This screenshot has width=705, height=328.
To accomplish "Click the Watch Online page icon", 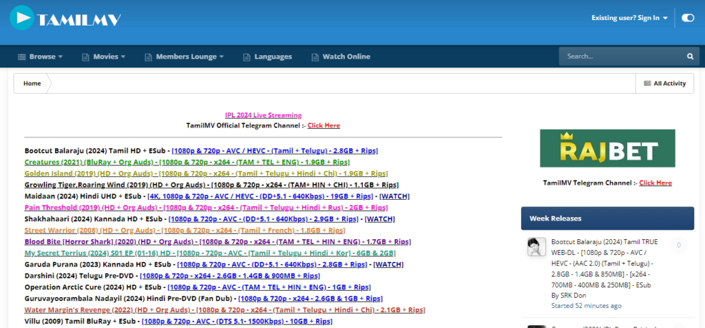I will [x=315, y=57].
